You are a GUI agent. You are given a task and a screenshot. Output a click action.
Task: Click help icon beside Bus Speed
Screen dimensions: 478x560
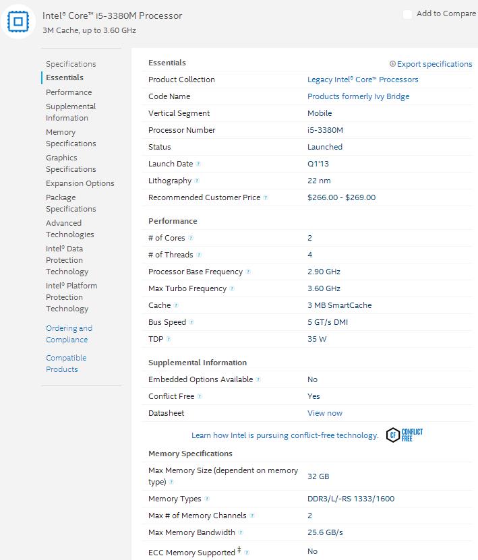point(191,322)
